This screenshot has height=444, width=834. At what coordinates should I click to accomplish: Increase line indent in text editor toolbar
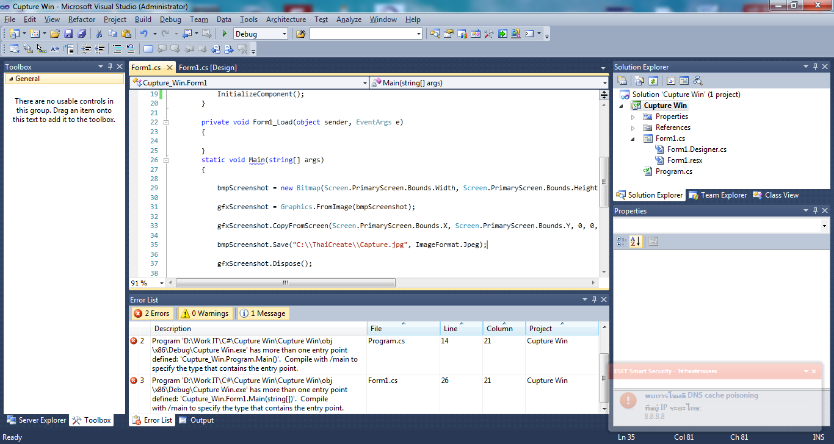click(100, 49)
